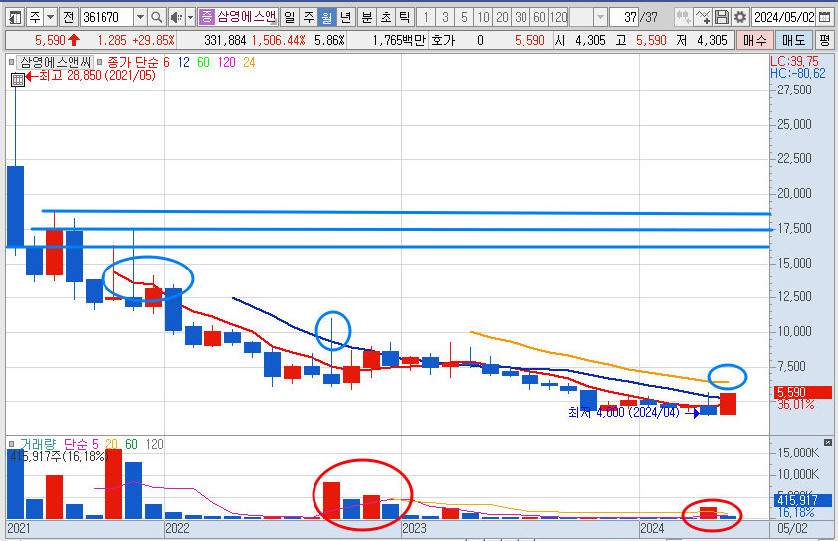Switch to 초 (second) chart

pos(386,18)
